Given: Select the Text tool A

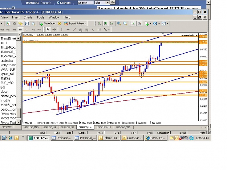Looking at the screenshot, I should pos(93,30).
